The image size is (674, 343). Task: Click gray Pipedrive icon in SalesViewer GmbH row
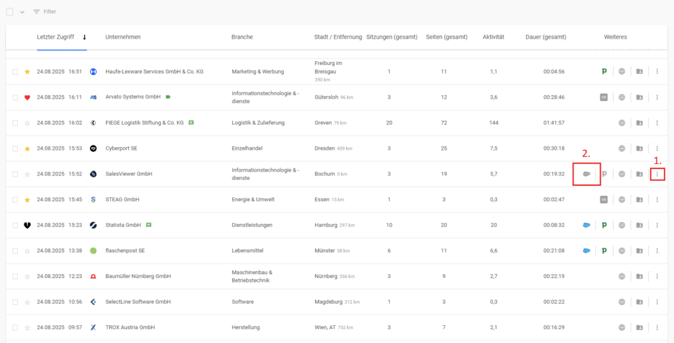coord(604,174)
